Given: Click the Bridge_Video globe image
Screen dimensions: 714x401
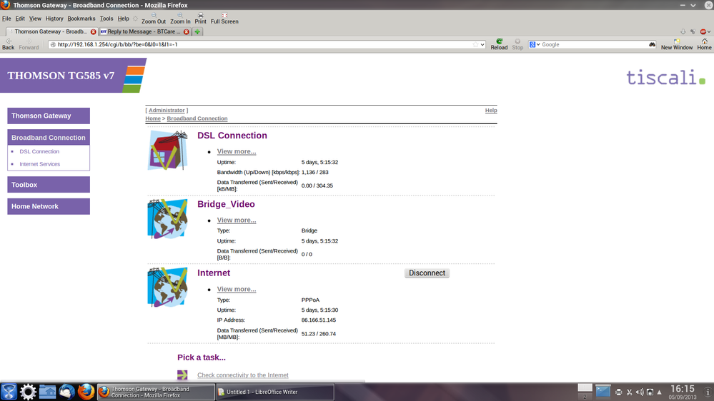Looking at the screenshot, I should pos(167,219).
